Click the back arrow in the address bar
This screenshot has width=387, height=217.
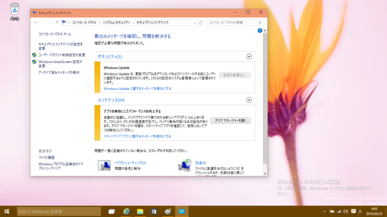click(x=36, y=22)
